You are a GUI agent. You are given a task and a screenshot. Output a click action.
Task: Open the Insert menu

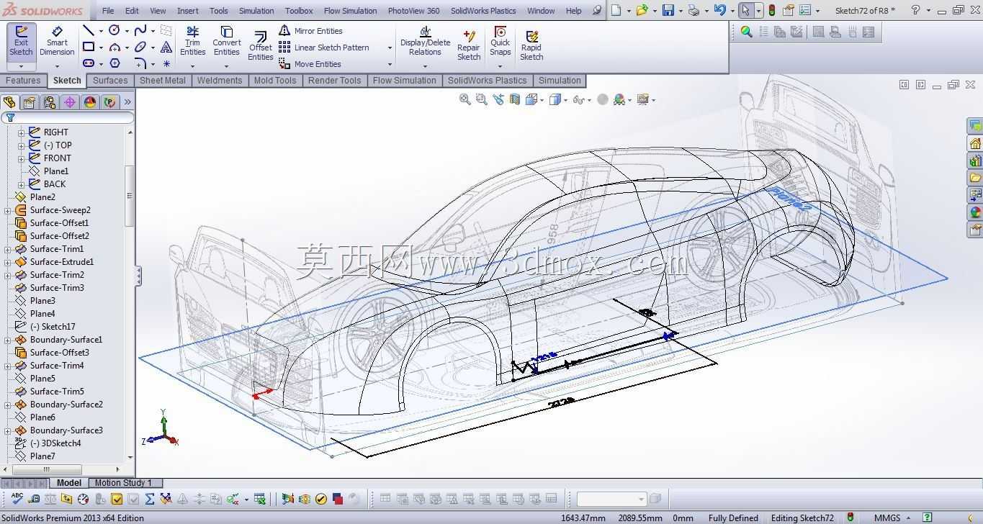click(188, 11)
